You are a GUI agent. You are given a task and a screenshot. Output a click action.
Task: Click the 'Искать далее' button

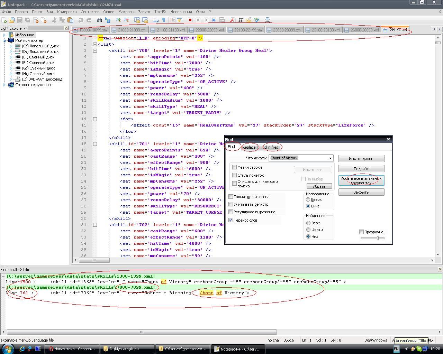click(x=361, y=159)
